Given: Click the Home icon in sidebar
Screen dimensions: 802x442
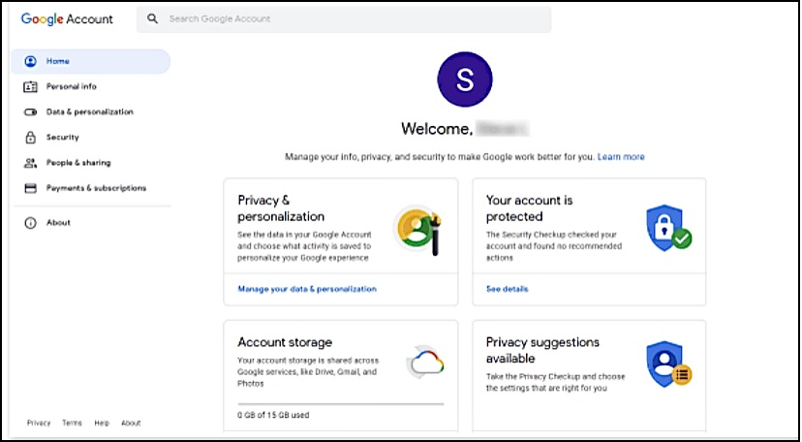Looking at the screenshot, I should [30, 61].
